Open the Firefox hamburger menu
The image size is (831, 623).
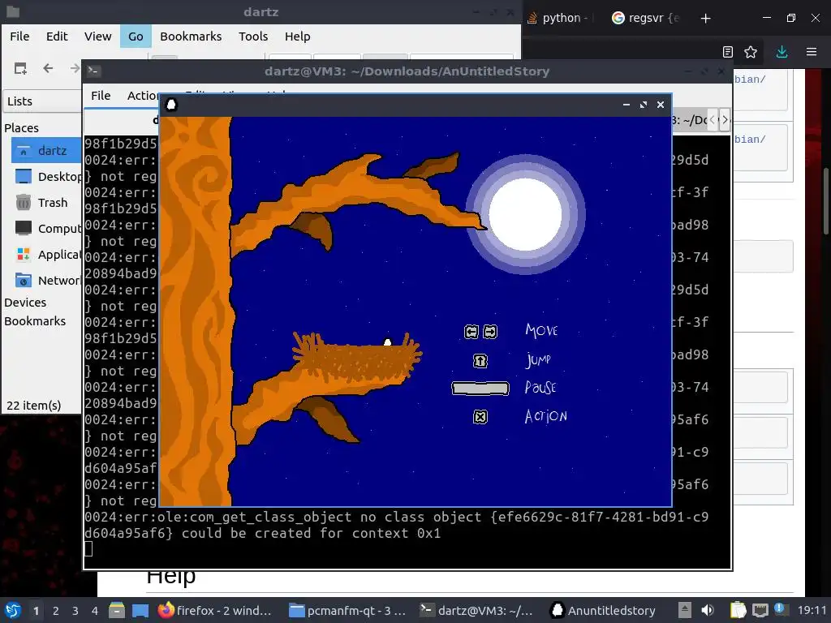coord(812,52)
